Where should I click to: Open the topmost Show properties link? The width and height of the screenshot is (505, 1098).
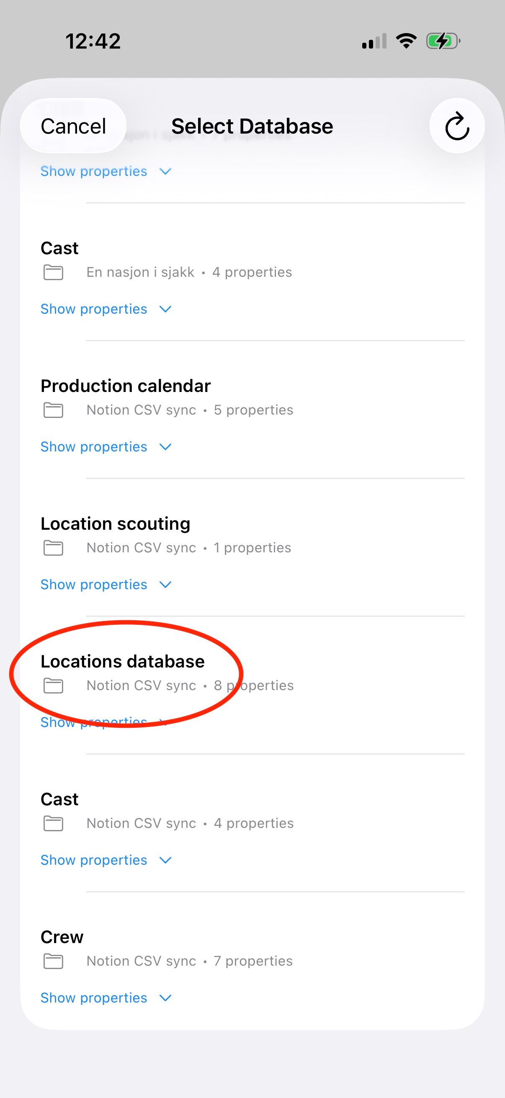(x=106, y=171)
